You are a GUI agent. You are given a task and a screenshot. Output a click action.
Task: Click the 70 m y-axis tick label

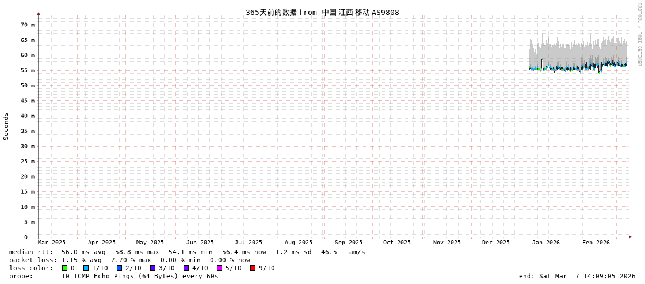28,25
